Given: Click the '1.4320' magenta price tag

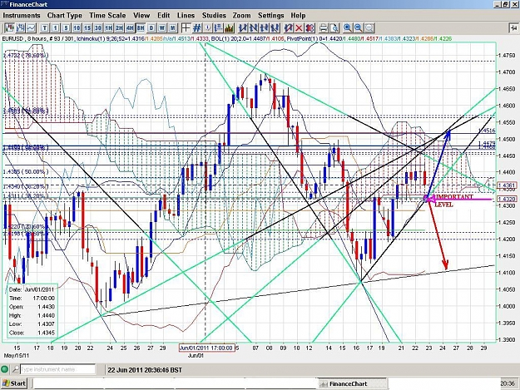Looking at the screenshot, I should click(x=507, y=199).
